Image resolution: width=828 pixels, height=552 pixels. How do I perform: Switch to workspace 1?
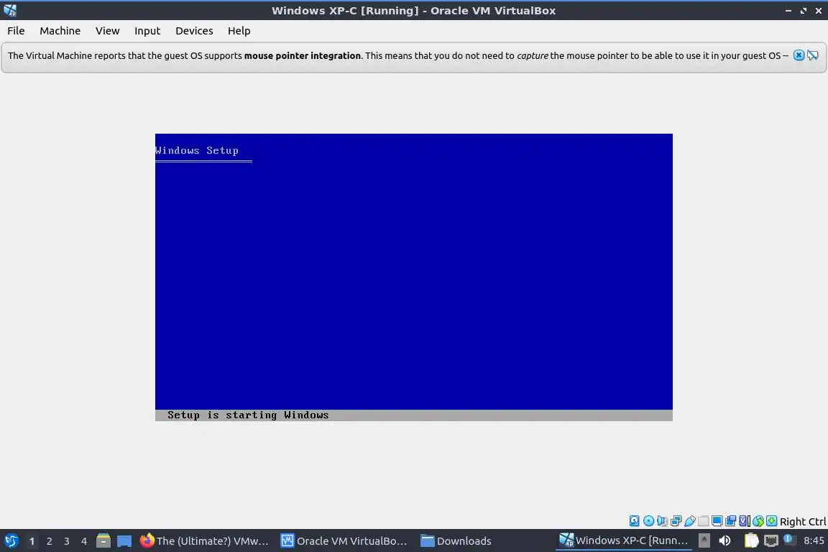pyautogui.click(x=32, y=541)
